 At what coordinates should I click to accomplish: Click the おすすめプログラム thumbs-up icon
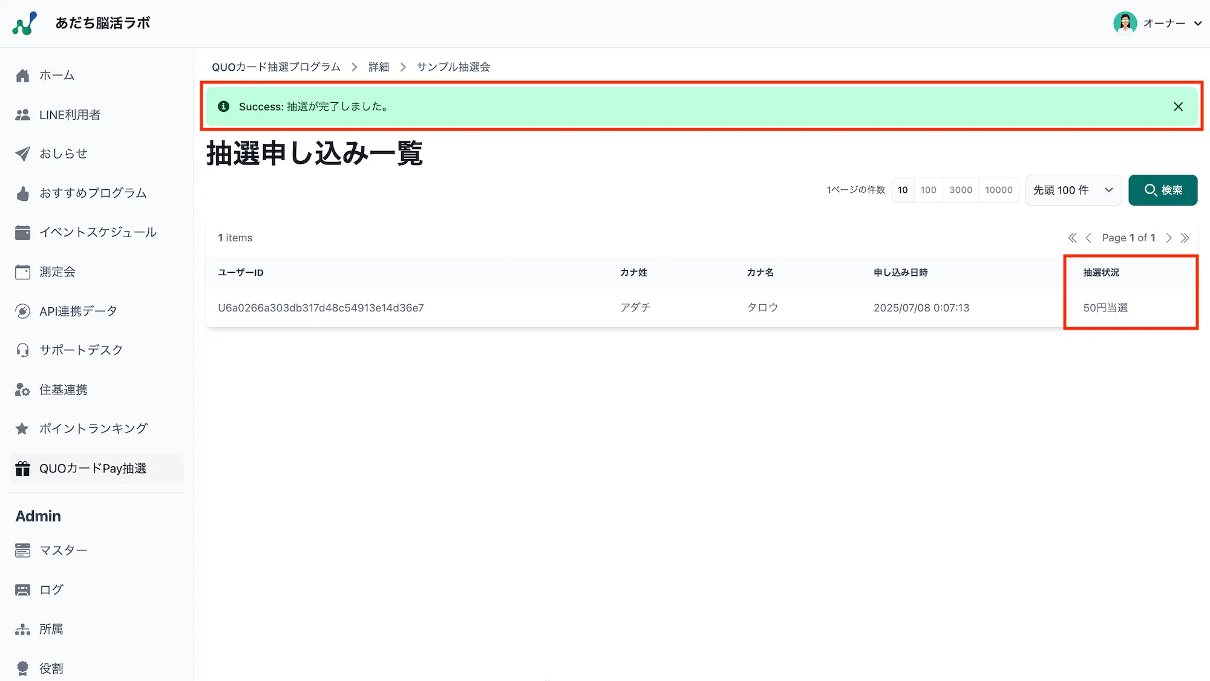tap(22, 194)
